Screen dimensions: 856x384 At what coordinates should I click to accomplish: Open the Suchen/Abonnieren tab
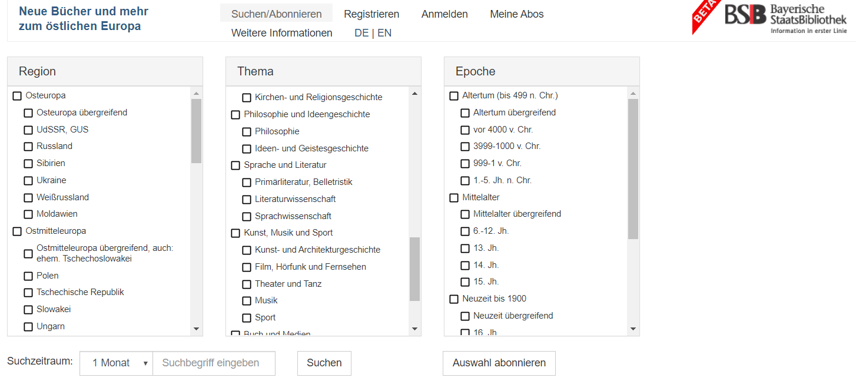tap(276, 14)
